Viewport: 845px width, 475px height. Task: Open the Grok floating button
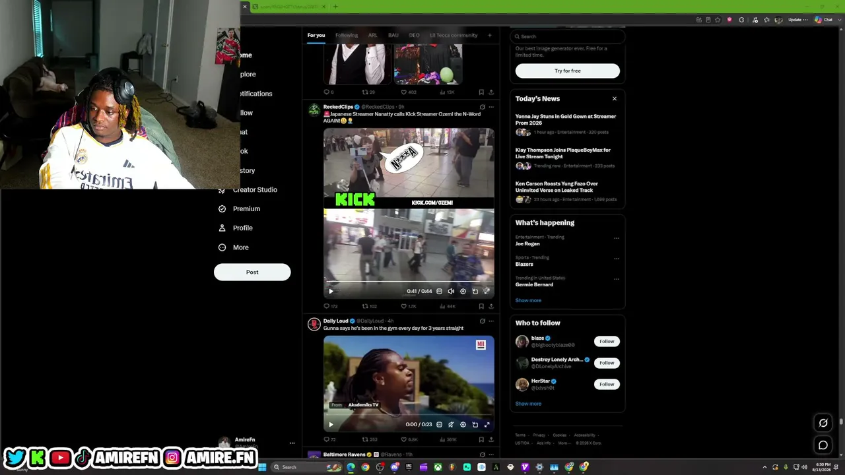pos(823,423)
